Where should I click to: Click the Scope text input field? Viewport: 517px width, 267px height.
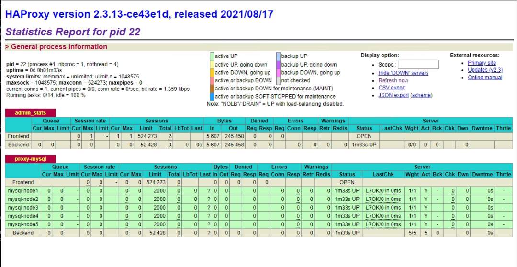click(x=418, y=64)
